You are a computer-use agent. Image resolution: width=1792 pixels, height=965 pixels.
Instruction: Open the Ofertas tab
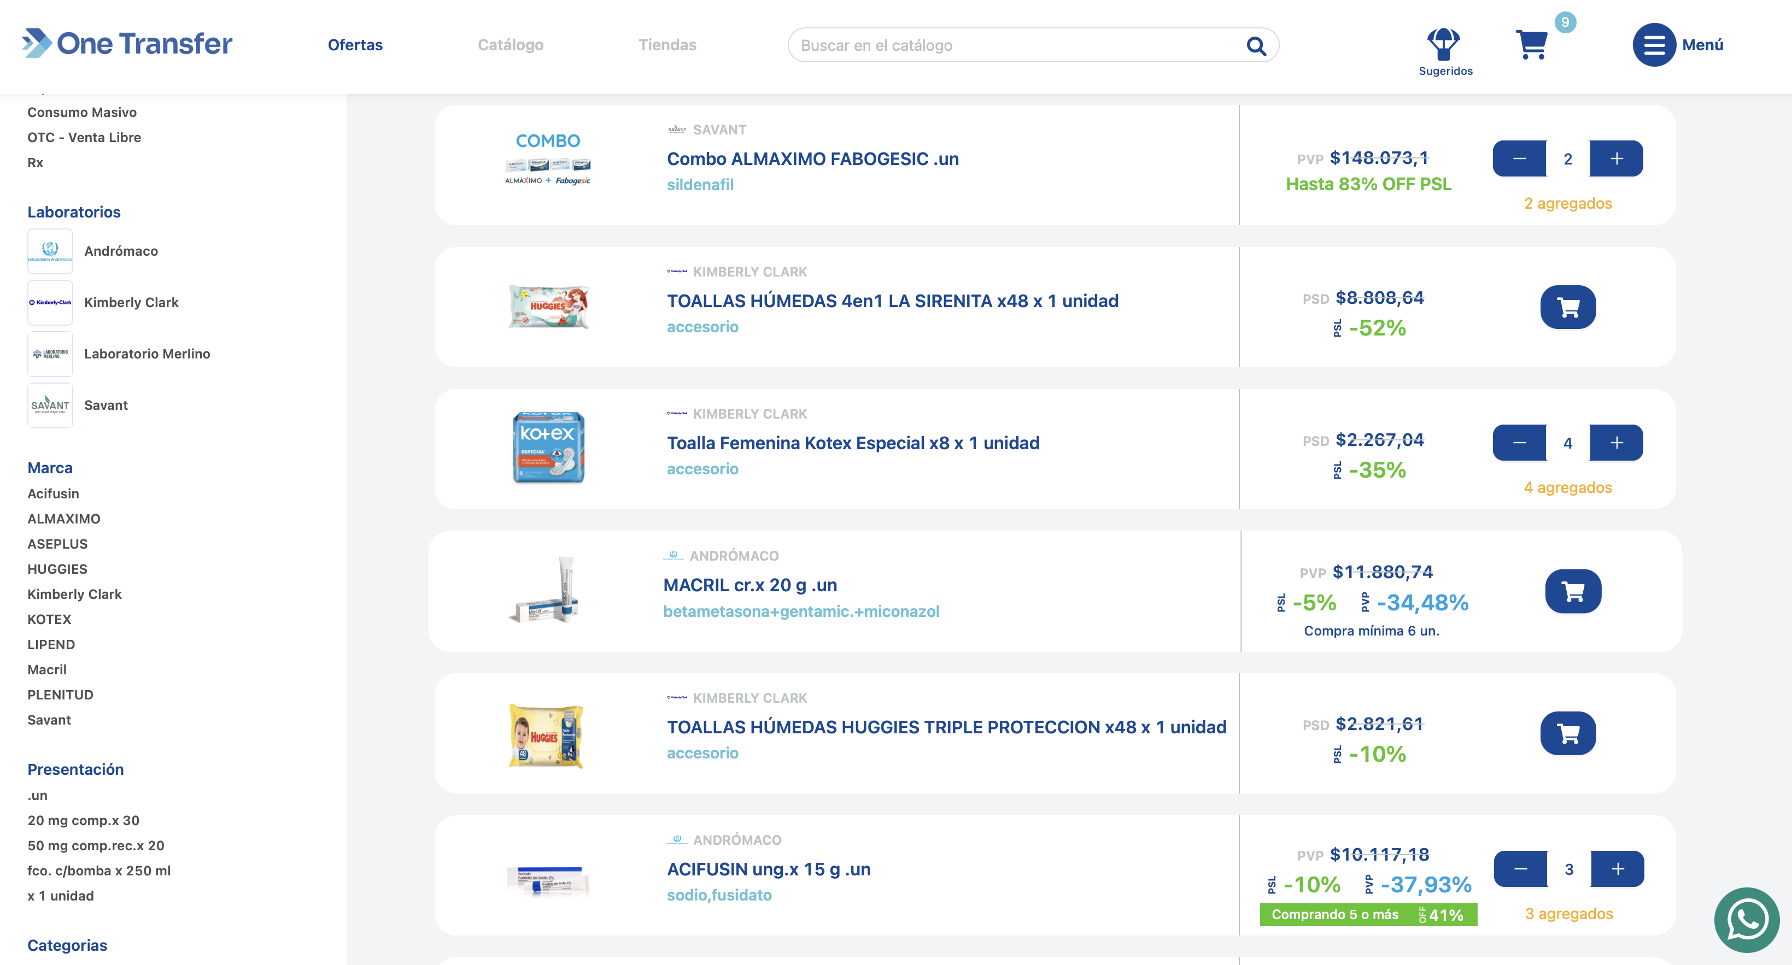click(x=355, y=44)
